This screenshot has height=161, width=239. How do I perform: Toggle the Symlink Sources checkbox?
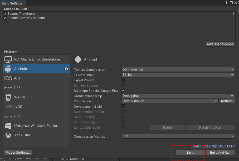coord(123,85)
